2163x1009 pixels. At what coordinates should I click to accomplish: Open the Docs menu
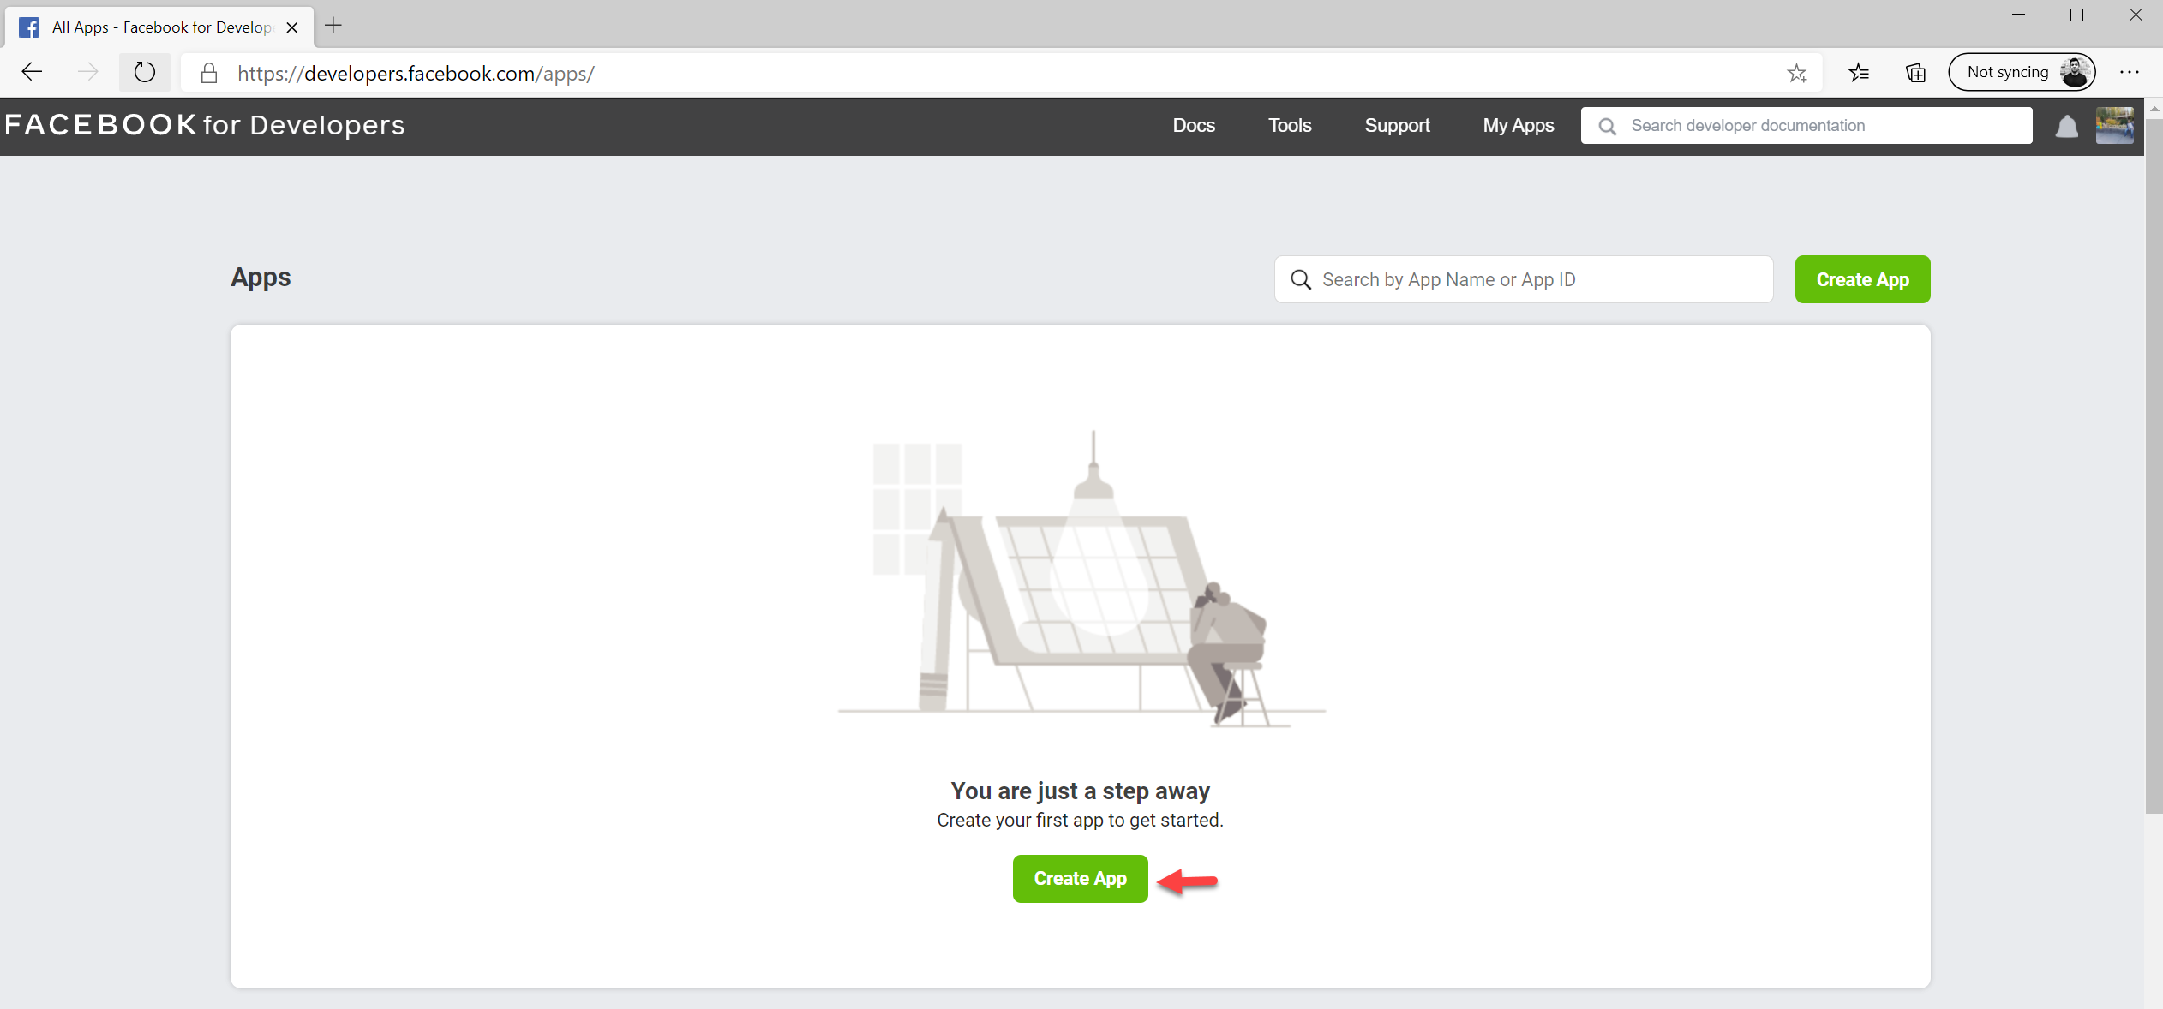point(1194,126)
